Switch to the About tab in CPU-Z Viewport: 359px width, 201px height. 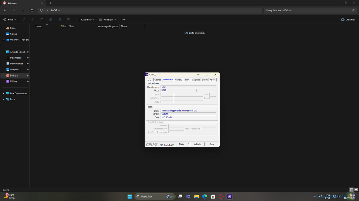pyautogui.click(x=213, y=80)
